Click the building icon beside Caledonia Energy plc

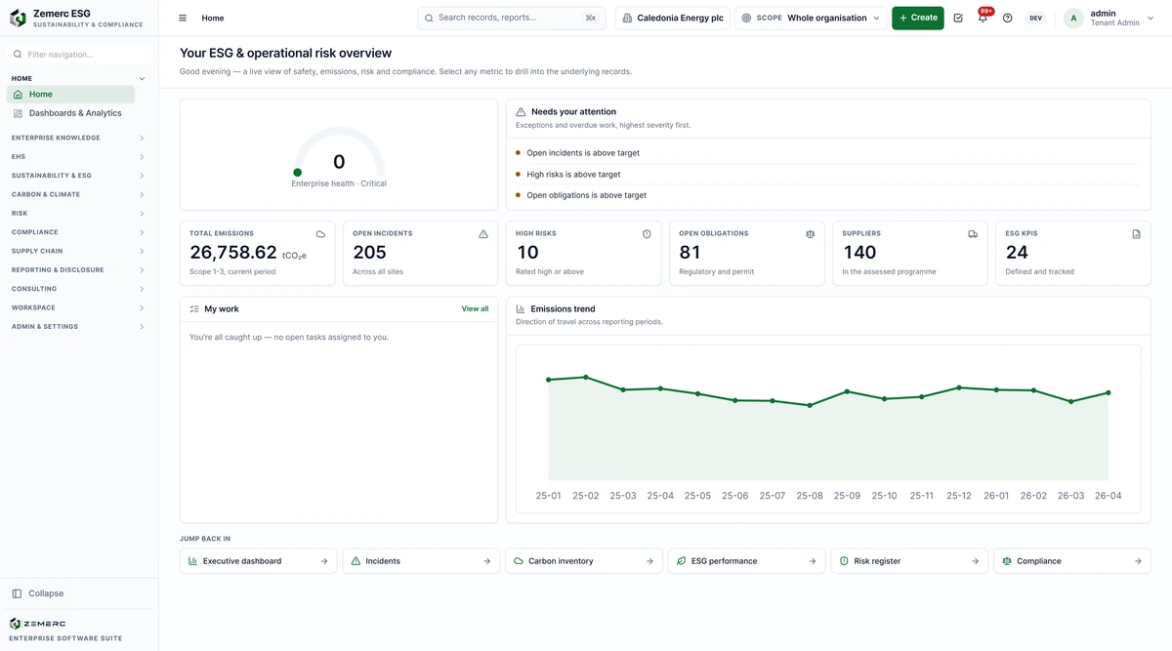627,18
